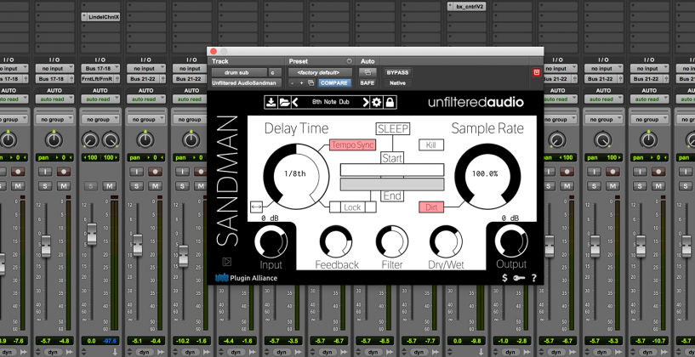Click the End label box
695x357 pixels.
coord(392,195)
